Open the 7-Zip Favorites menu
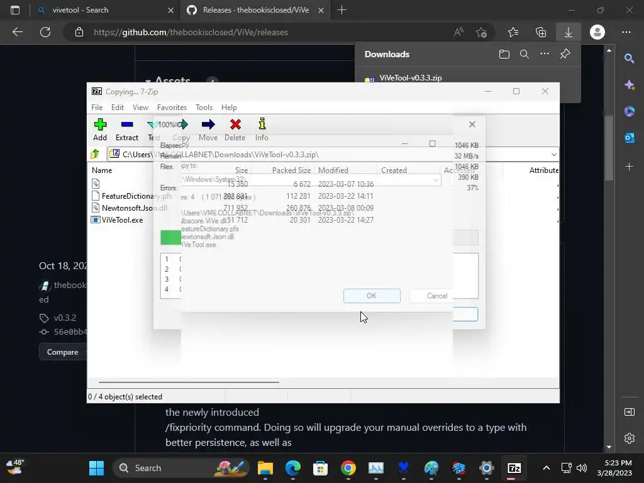The width and height of the screenshot is (644, 483). pyautogui.click(x=172, y=107)
